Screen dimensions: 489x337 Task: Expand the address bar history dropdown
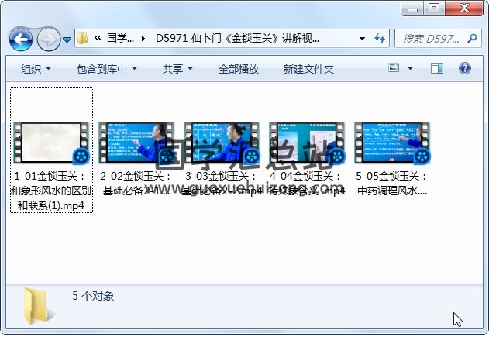[363, 38]
